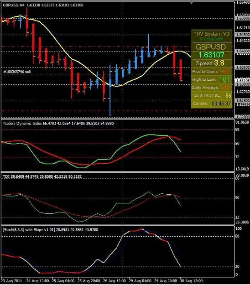The height and width of the screenshot is (285, 250).
Task: Click the 1.62000 level price label
Action: click(x=242, y=117)
